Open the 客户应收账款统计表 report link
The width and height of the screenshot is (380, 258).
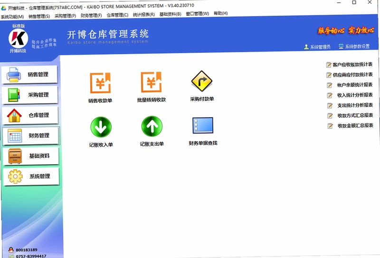click(352, 64)
